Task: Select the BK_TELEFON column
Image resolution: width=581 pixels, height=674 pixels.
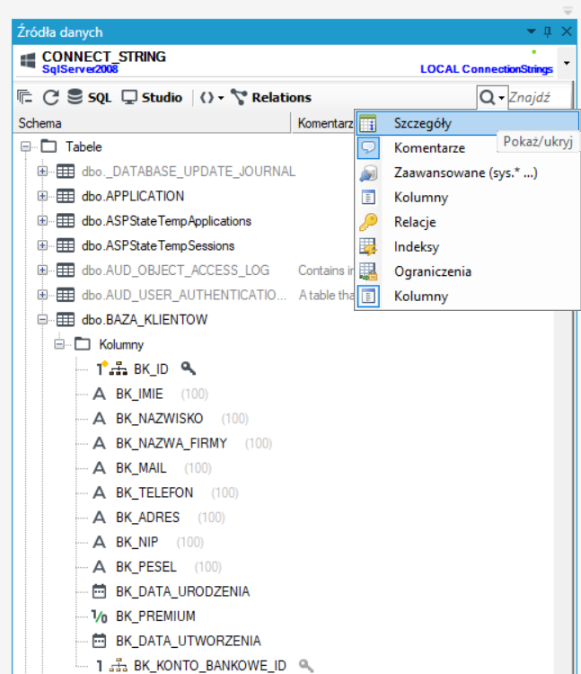Action: click(x=154, y=492)
